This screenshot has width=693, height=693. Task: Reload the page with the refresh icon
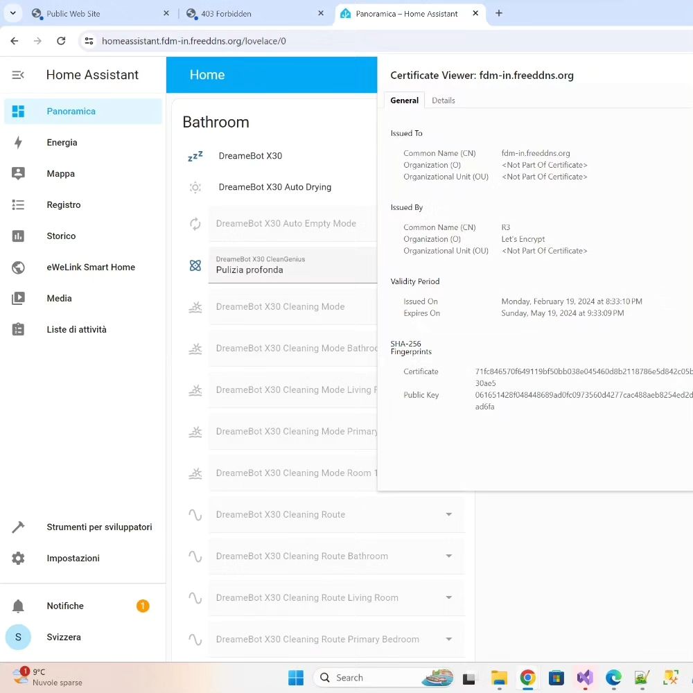point(61,41)
